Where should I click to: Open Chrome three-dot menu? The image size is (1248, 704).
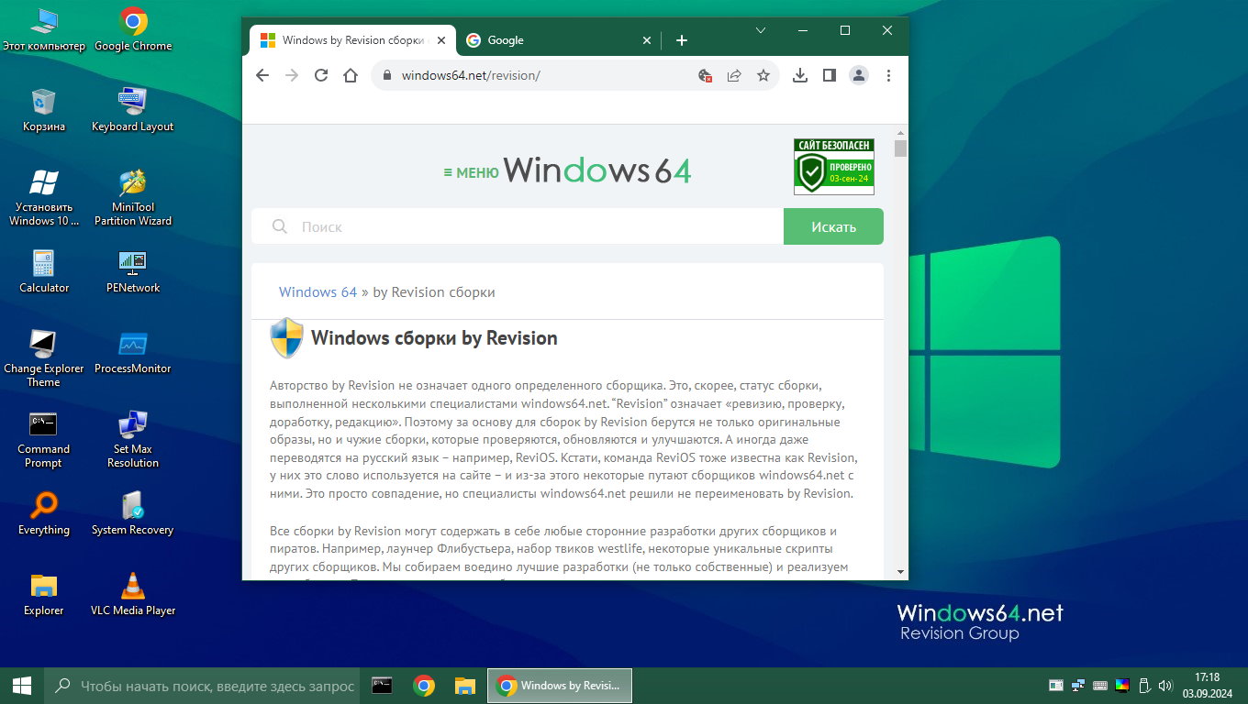pyautogui.click(x=888, y=75)
